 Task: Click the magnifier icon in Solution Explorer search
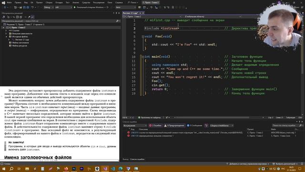point(117,21)
